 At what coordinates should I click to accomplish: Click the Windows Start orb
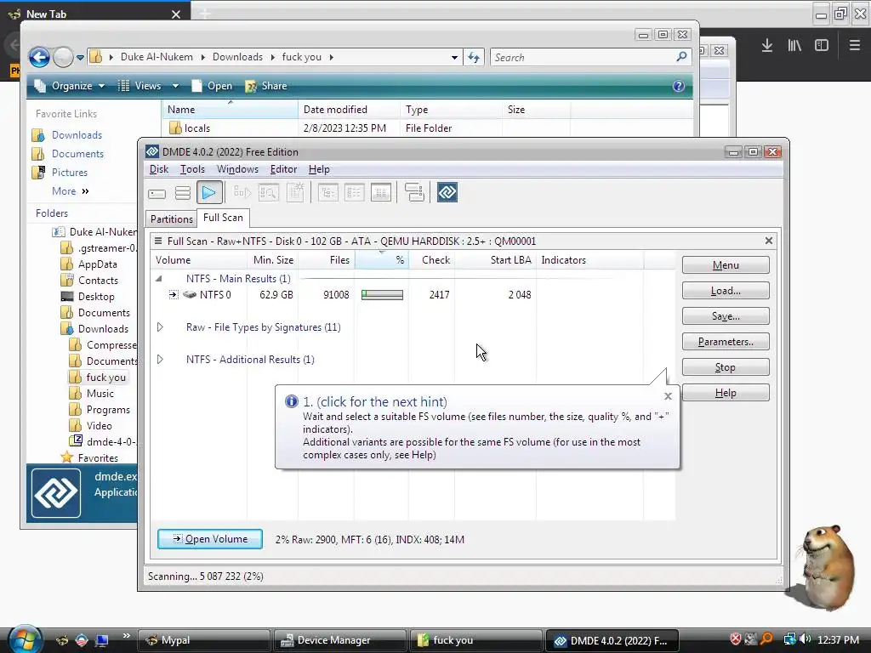(x=25, y=639)
